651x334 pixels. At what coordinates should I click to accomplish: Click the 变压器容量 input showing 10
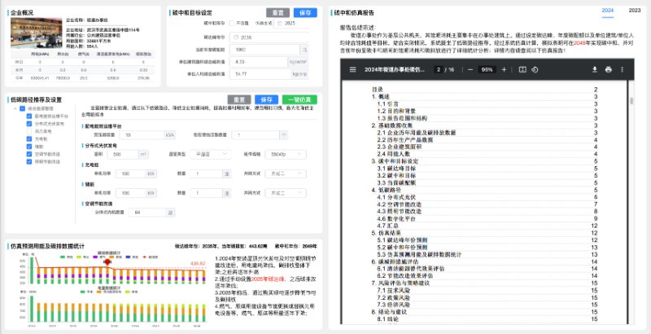pyautogui.click(x=142, y=135)
